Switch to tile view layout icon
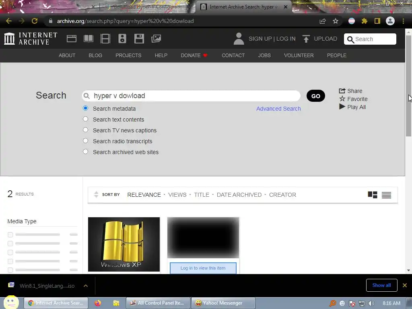This screenshot has height=309, width=412. [372, 195]
